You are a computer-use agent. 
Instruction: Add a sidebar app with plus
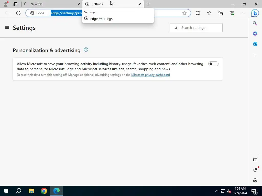255,55
